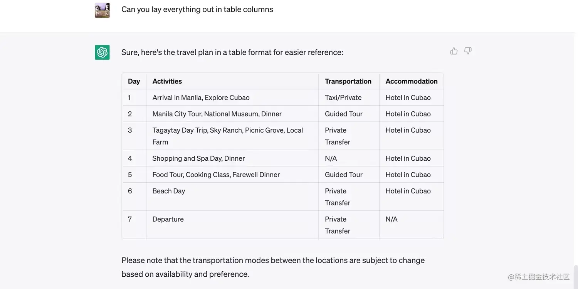Click the Activities column header
This screenshot has width=578, height=289.
(x=167, y=81)
